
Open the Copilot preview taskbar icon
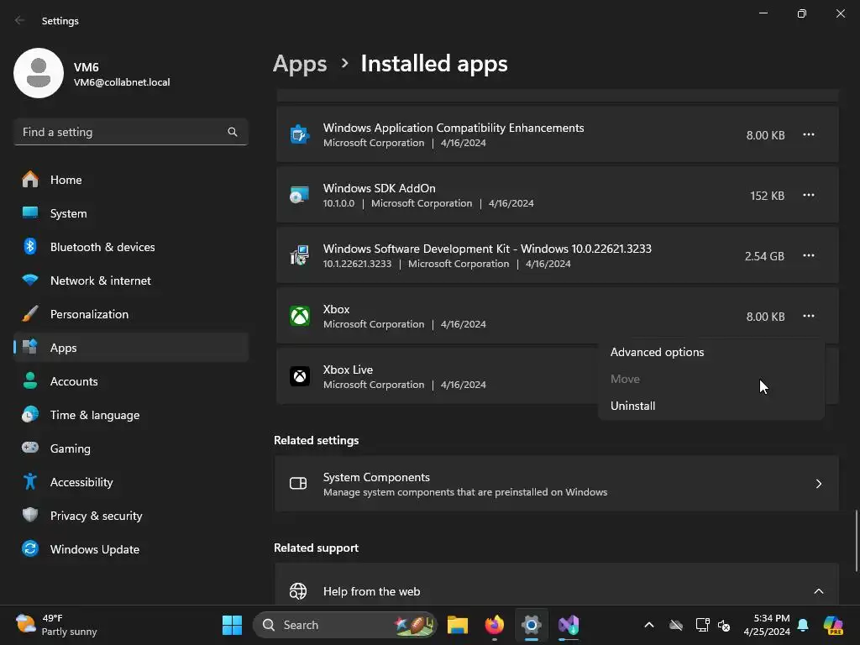pos(833,625)
